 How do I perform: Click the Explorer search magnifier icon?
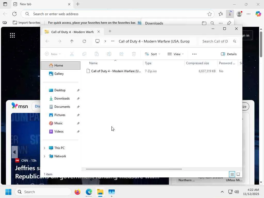pyautogui.click(x=235, y=41)
